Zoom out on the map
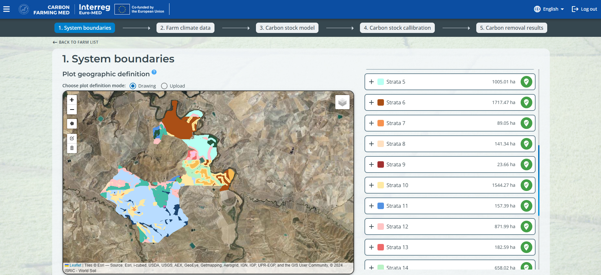Viewport: 601px width, 275px height. (72, 110)
